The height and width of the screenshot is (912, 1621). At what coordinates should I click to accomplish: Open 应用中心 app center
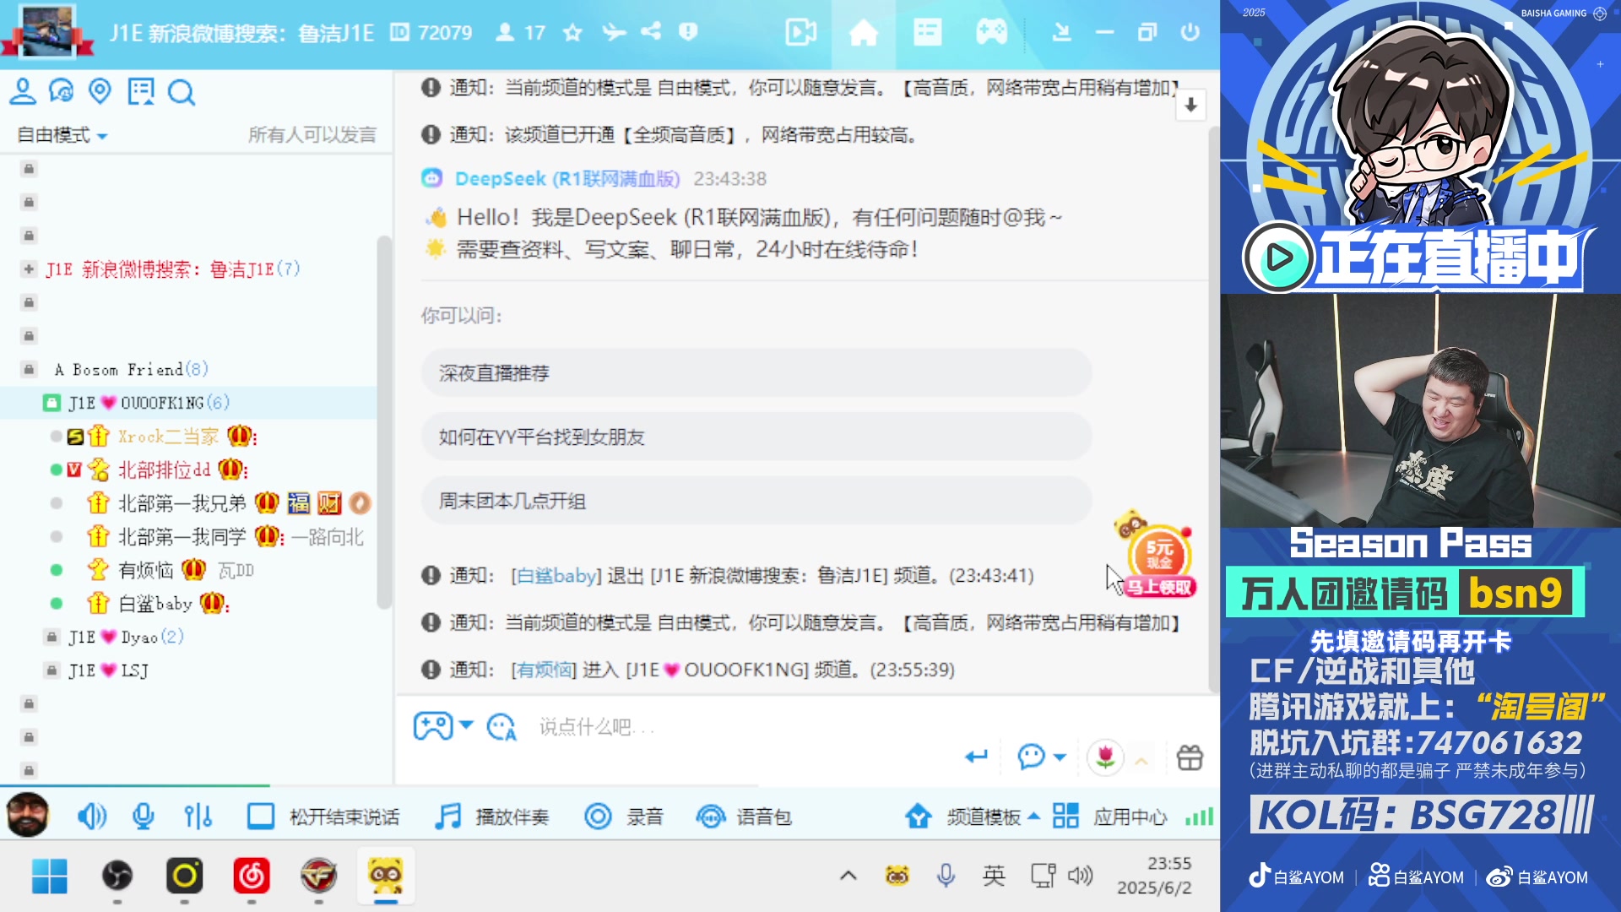pyautogui.click(x=1109, y=817)
